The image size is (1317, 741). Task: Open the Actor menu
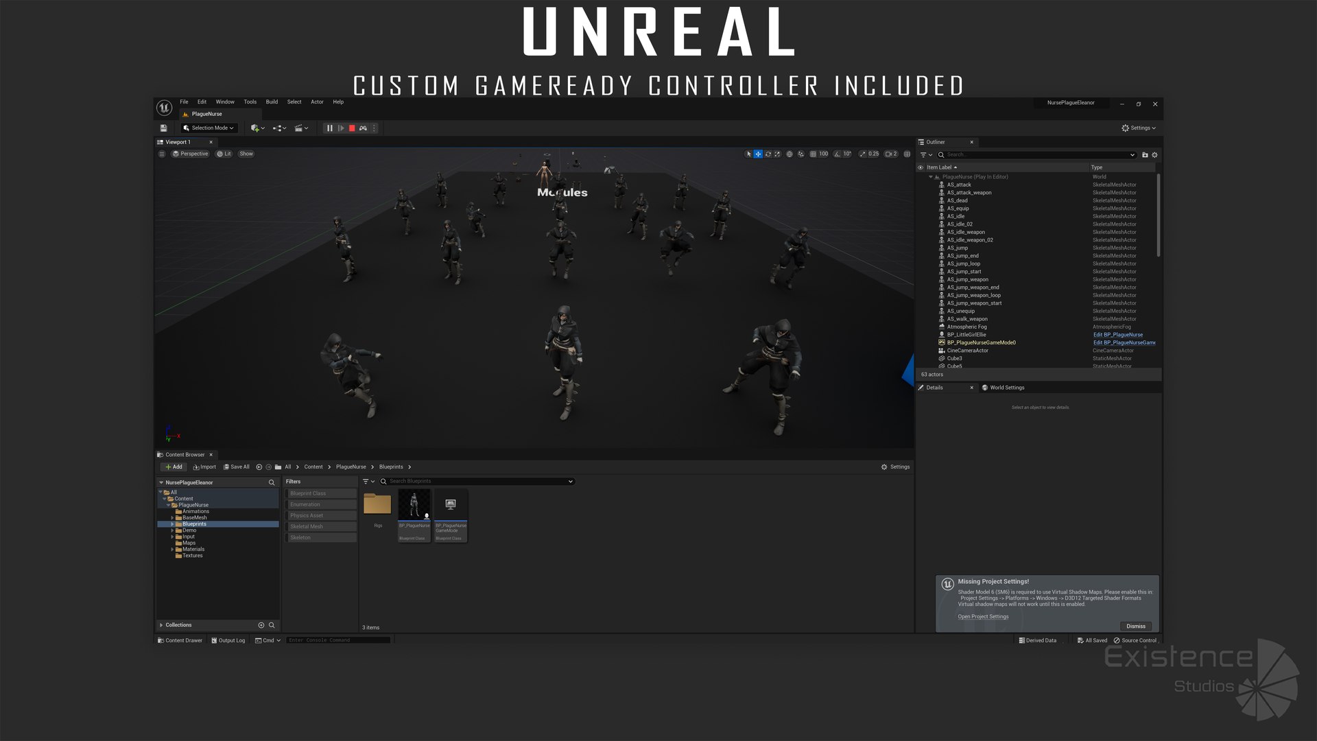pos(317,102)
